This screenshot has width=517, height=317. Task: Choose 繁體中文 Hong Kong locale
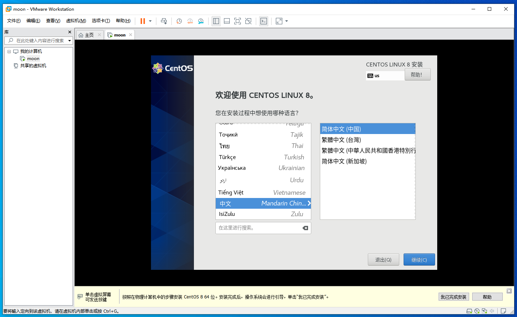(368, 150)
